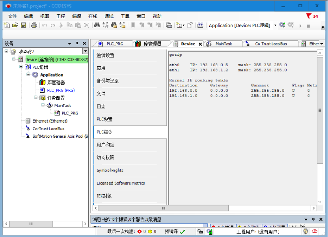Open the 调试 menu
The height and width of the screenshot is (237, 328).
click(109, 16)
